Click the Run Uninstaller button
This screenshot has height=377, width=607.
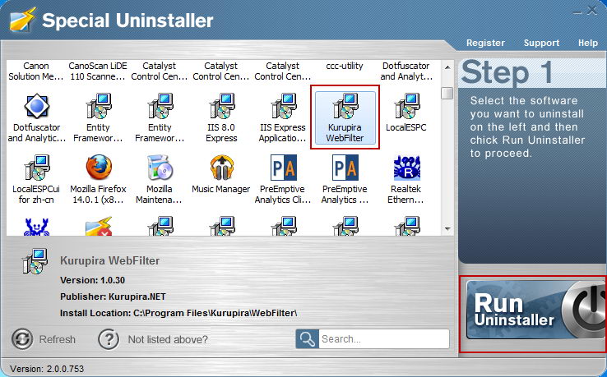[x=536, y=310]
